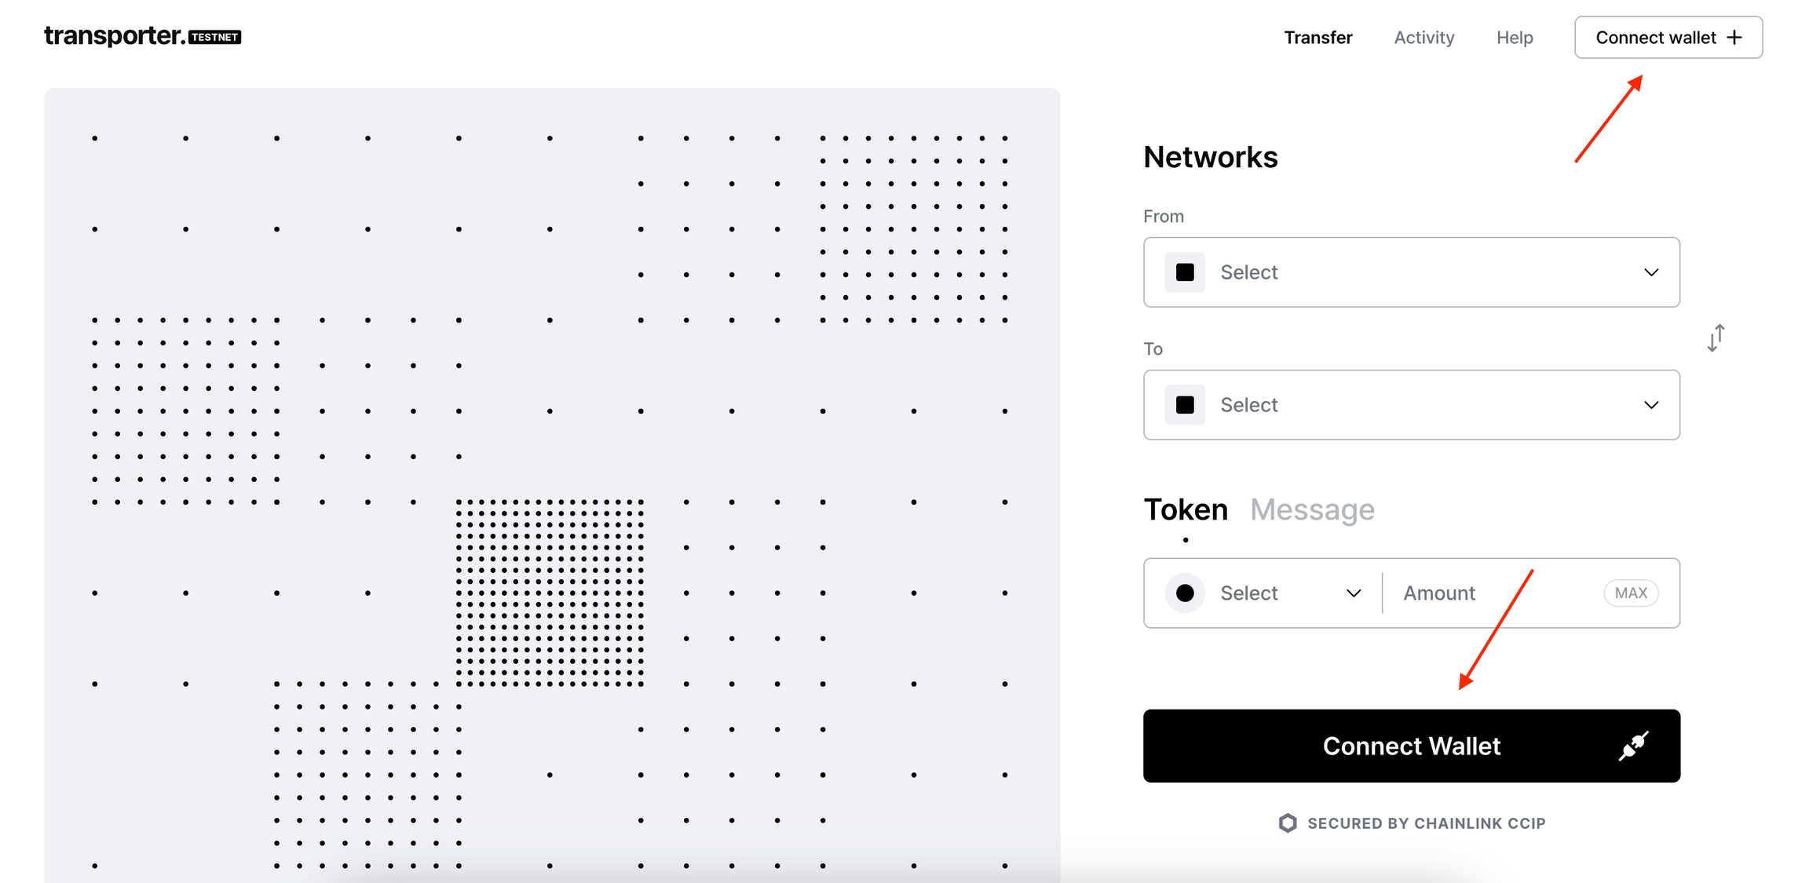The width and height of the screenshot is (1809, 883).
Task: Open the Activity page
Action: pyautogui.click(x=1424, y=38)
